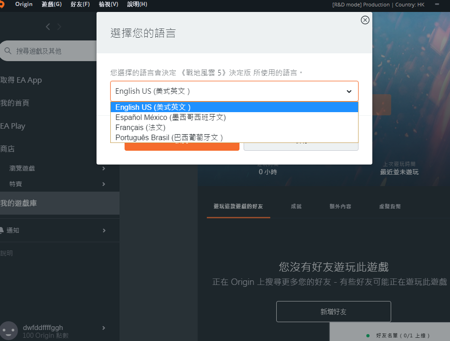The height and width of the screenshot is (341, 450).
Task: Click the Origin logo icon
Action: point(2,5)
